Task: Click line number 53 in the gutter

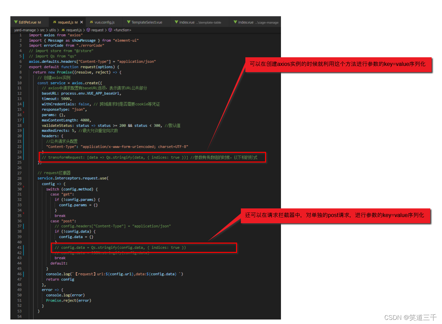Action: point(19,311)
